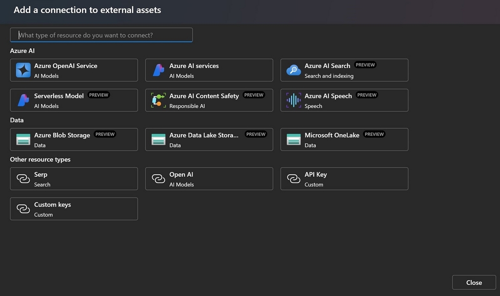
Task: Click the dialog title 'Add a connection to external assets'
Action: (x=87, y=10)
